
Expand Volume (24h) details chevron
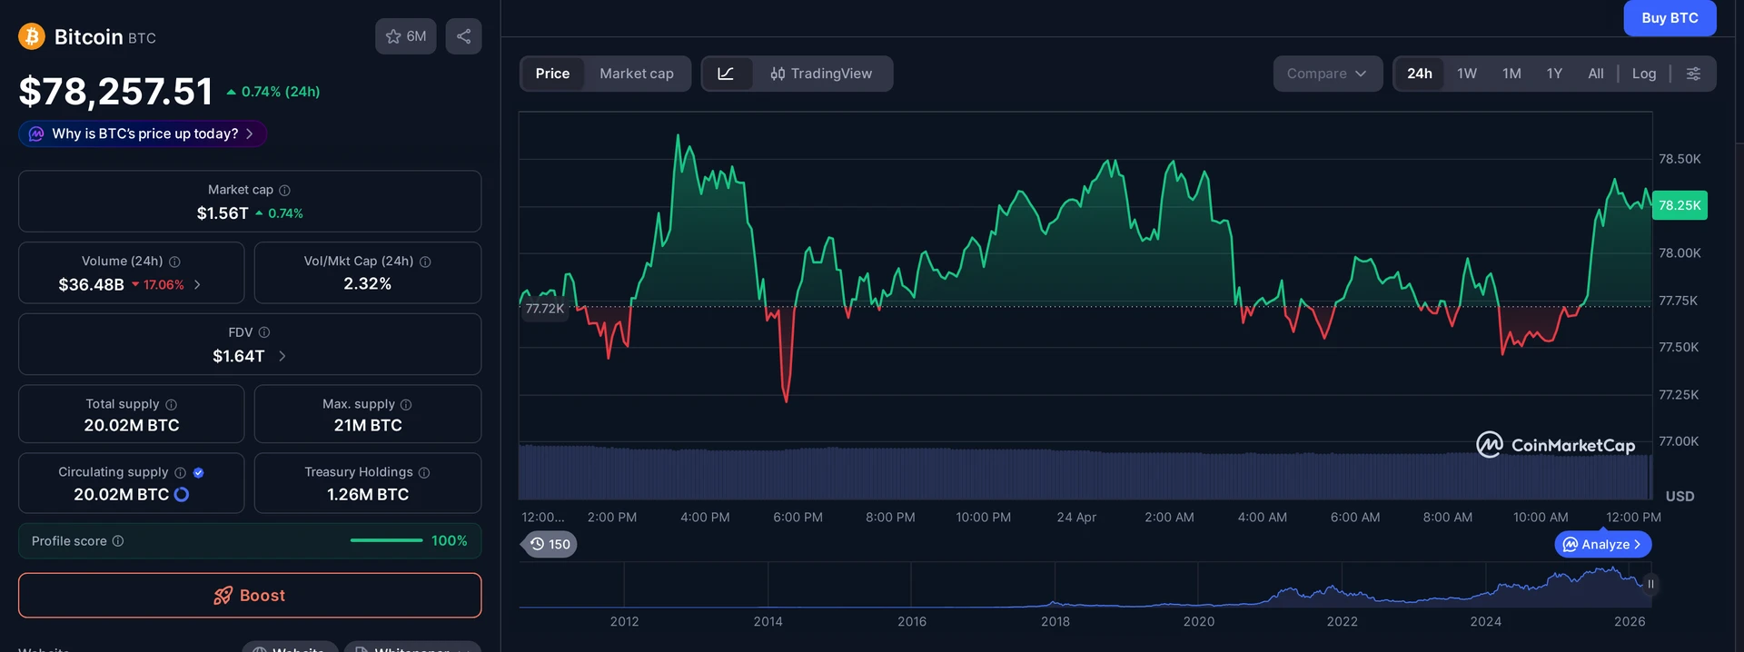(198, 284)
